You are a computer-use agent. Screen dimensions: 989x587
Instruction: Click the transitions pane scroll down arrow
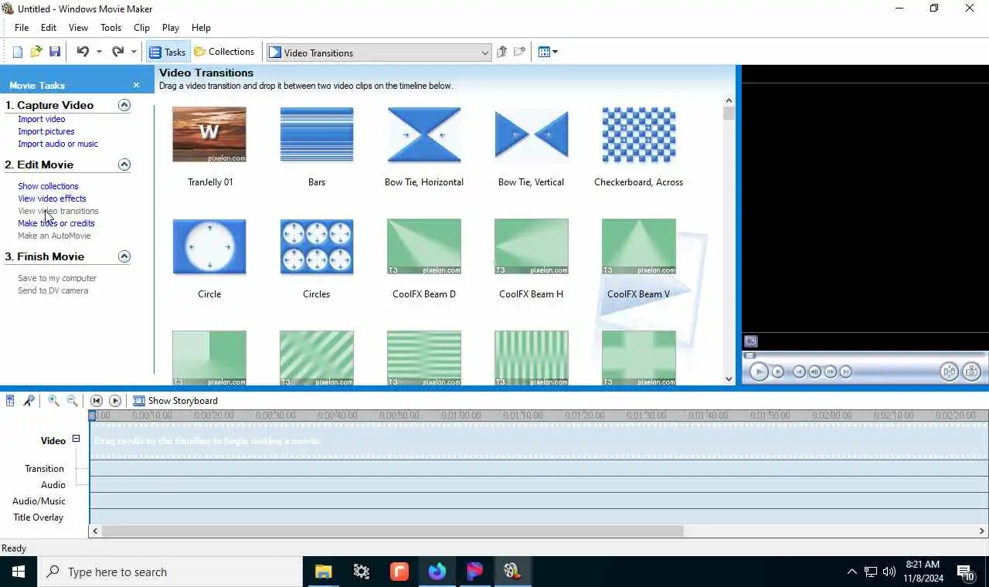coord(729,378)
